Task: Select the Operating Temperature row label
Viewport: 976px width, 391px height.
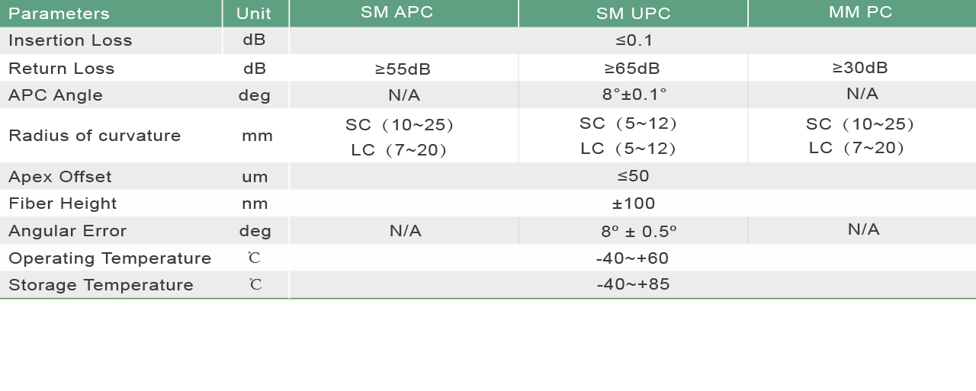Action: coord(110,258)
